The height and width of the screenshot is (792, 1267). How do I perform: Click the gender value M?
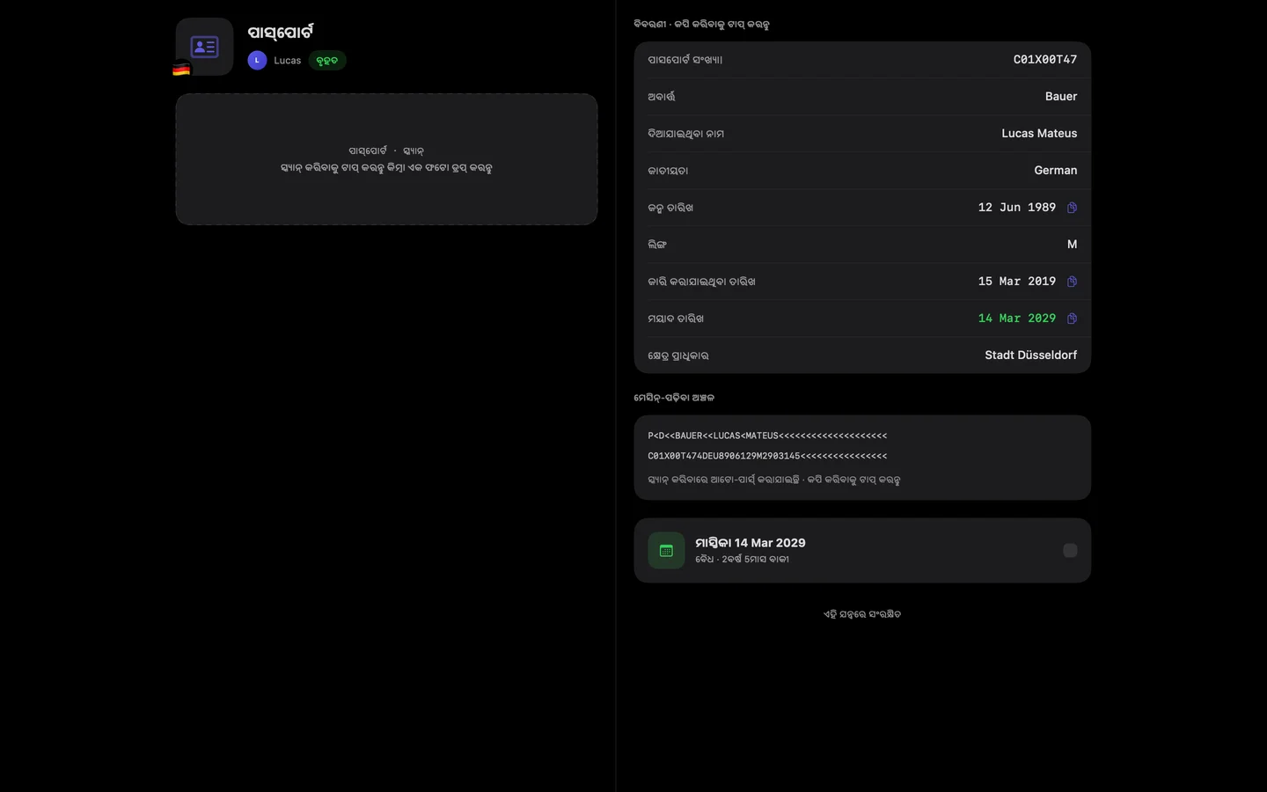point(1072,245)
